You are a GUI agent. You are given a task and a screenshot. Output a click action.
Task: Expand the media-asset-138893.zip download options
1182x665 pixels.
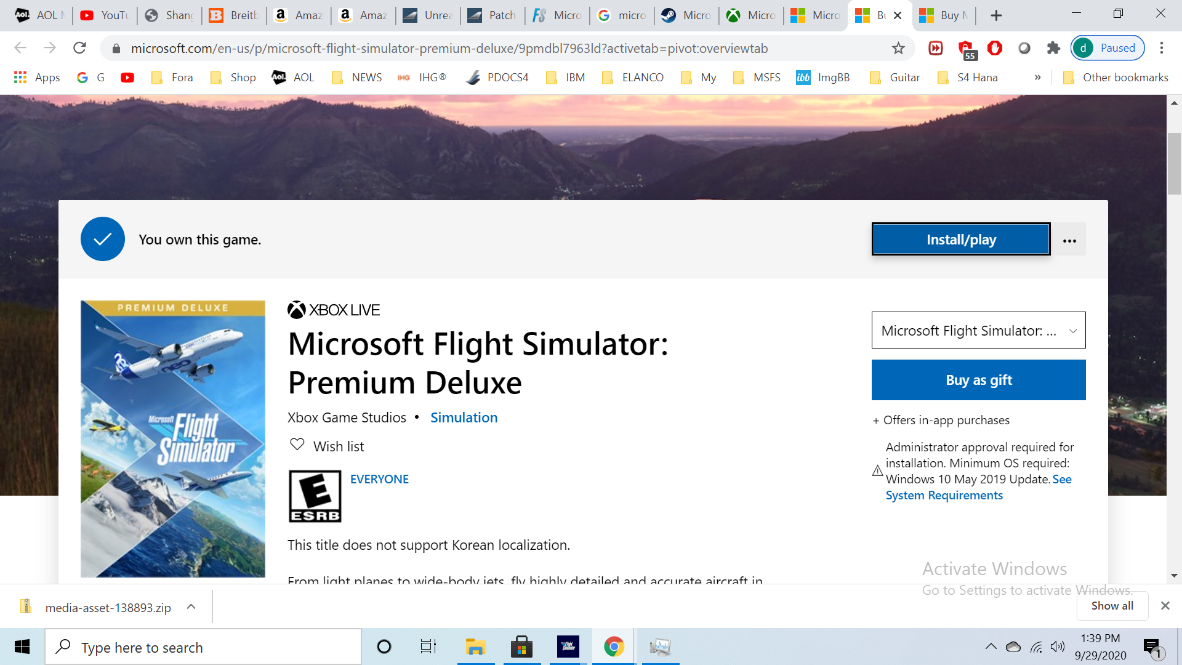pyautogui.click(x=191, y=607)
